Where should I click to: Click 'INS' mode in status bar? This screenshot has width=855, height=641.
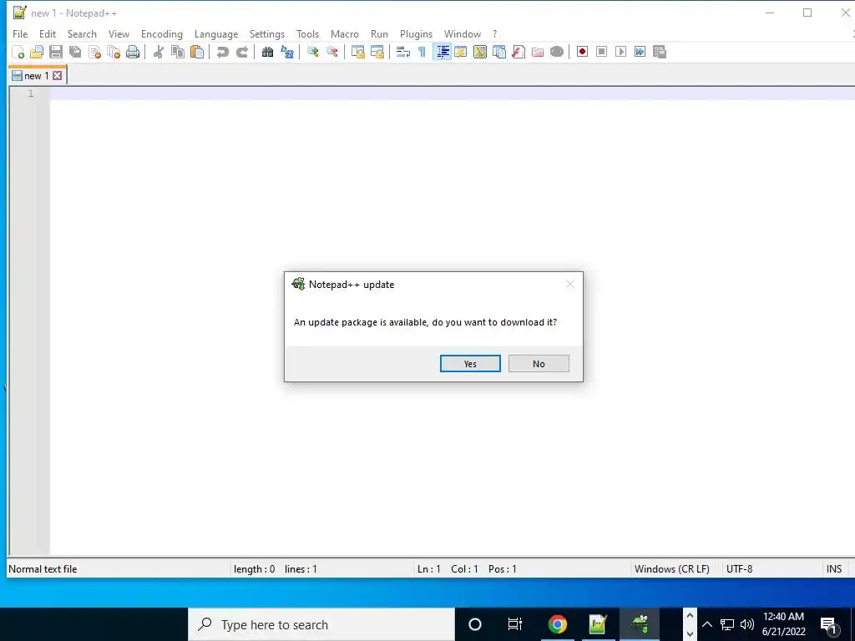(x=834, y=569)
